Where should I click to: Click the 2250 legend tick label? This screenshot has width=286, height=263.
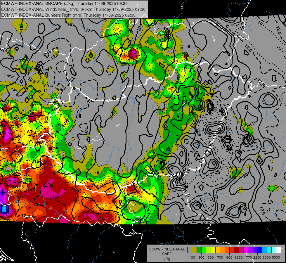click(257, 257)
